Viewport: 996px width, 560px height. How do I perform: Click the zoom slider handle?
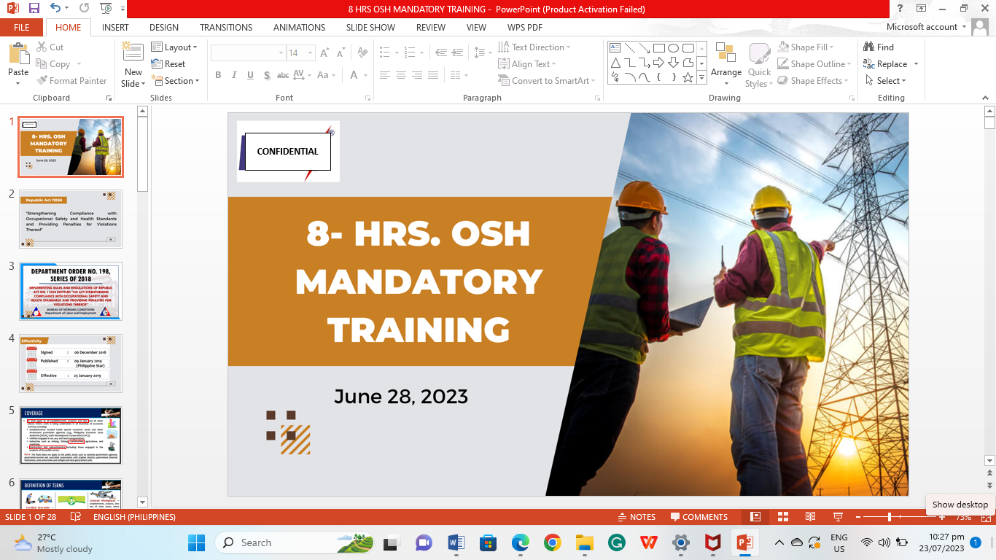coord(890,517)
